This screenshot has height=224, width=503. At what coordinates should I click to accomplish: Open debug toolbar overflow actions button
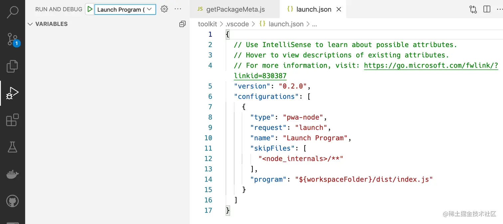[178, 9]
